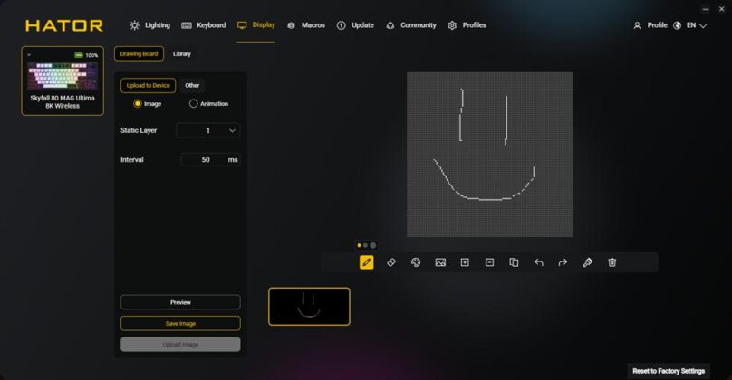732x380 pixels.
Task: Select the Upload to Device tab
Action: (x=148, y=85)
